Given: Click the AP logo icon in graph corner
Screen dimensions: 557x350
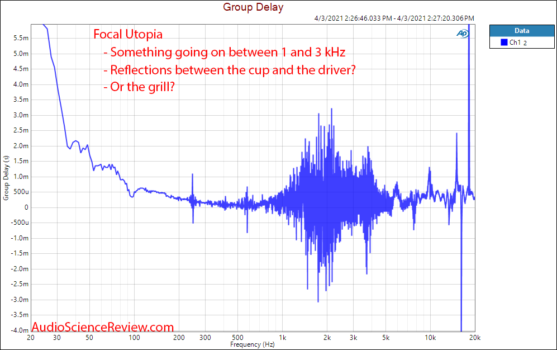Looking at the screenshot, I should [463, 34].
